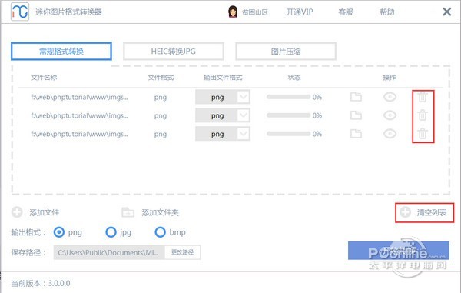Click 操作 column header

pos(390,78)
